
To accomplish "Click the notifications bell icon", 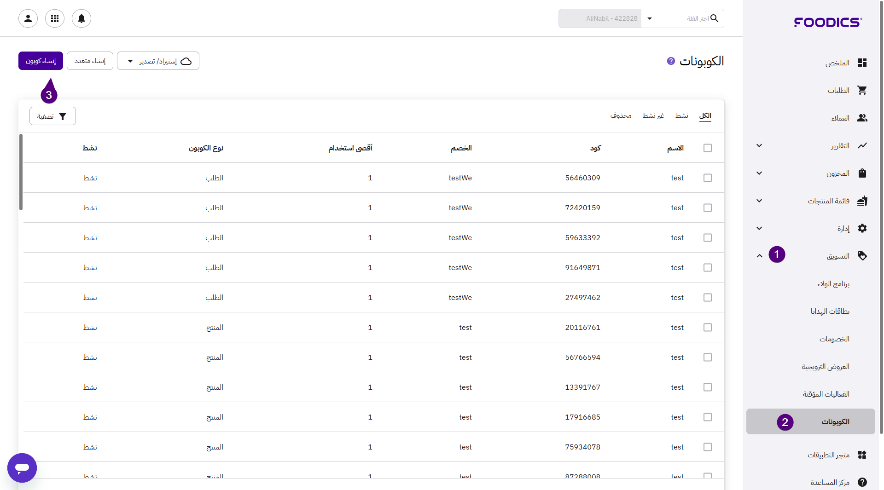I will tap(81, 18).
